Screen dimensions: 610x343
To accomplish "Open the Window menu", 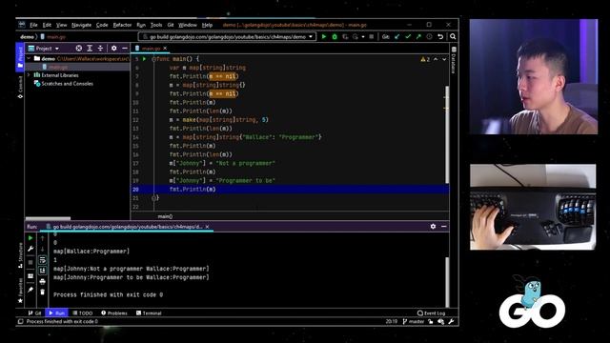I will point(188,25).
